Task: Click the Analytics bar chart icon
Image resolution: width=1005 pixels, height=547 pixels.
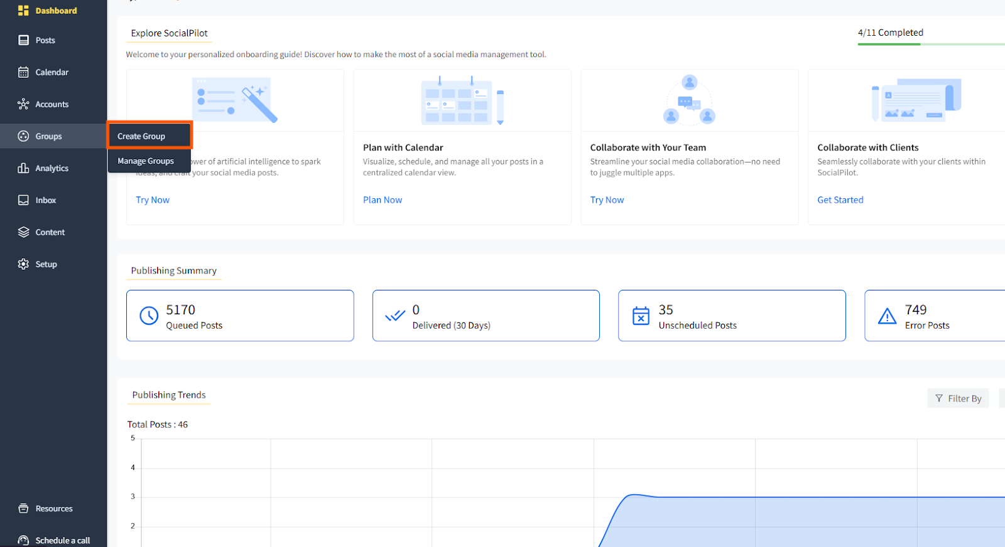Action: [x=23, y=168]
